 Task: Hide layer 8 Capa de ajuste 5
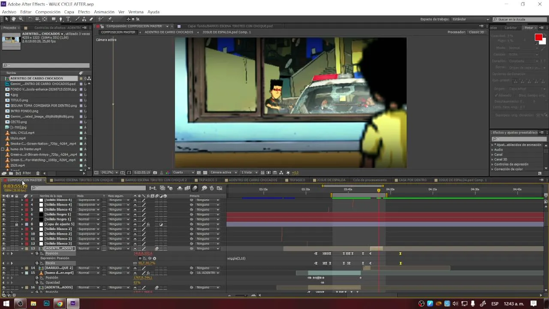tap(4, 224)
